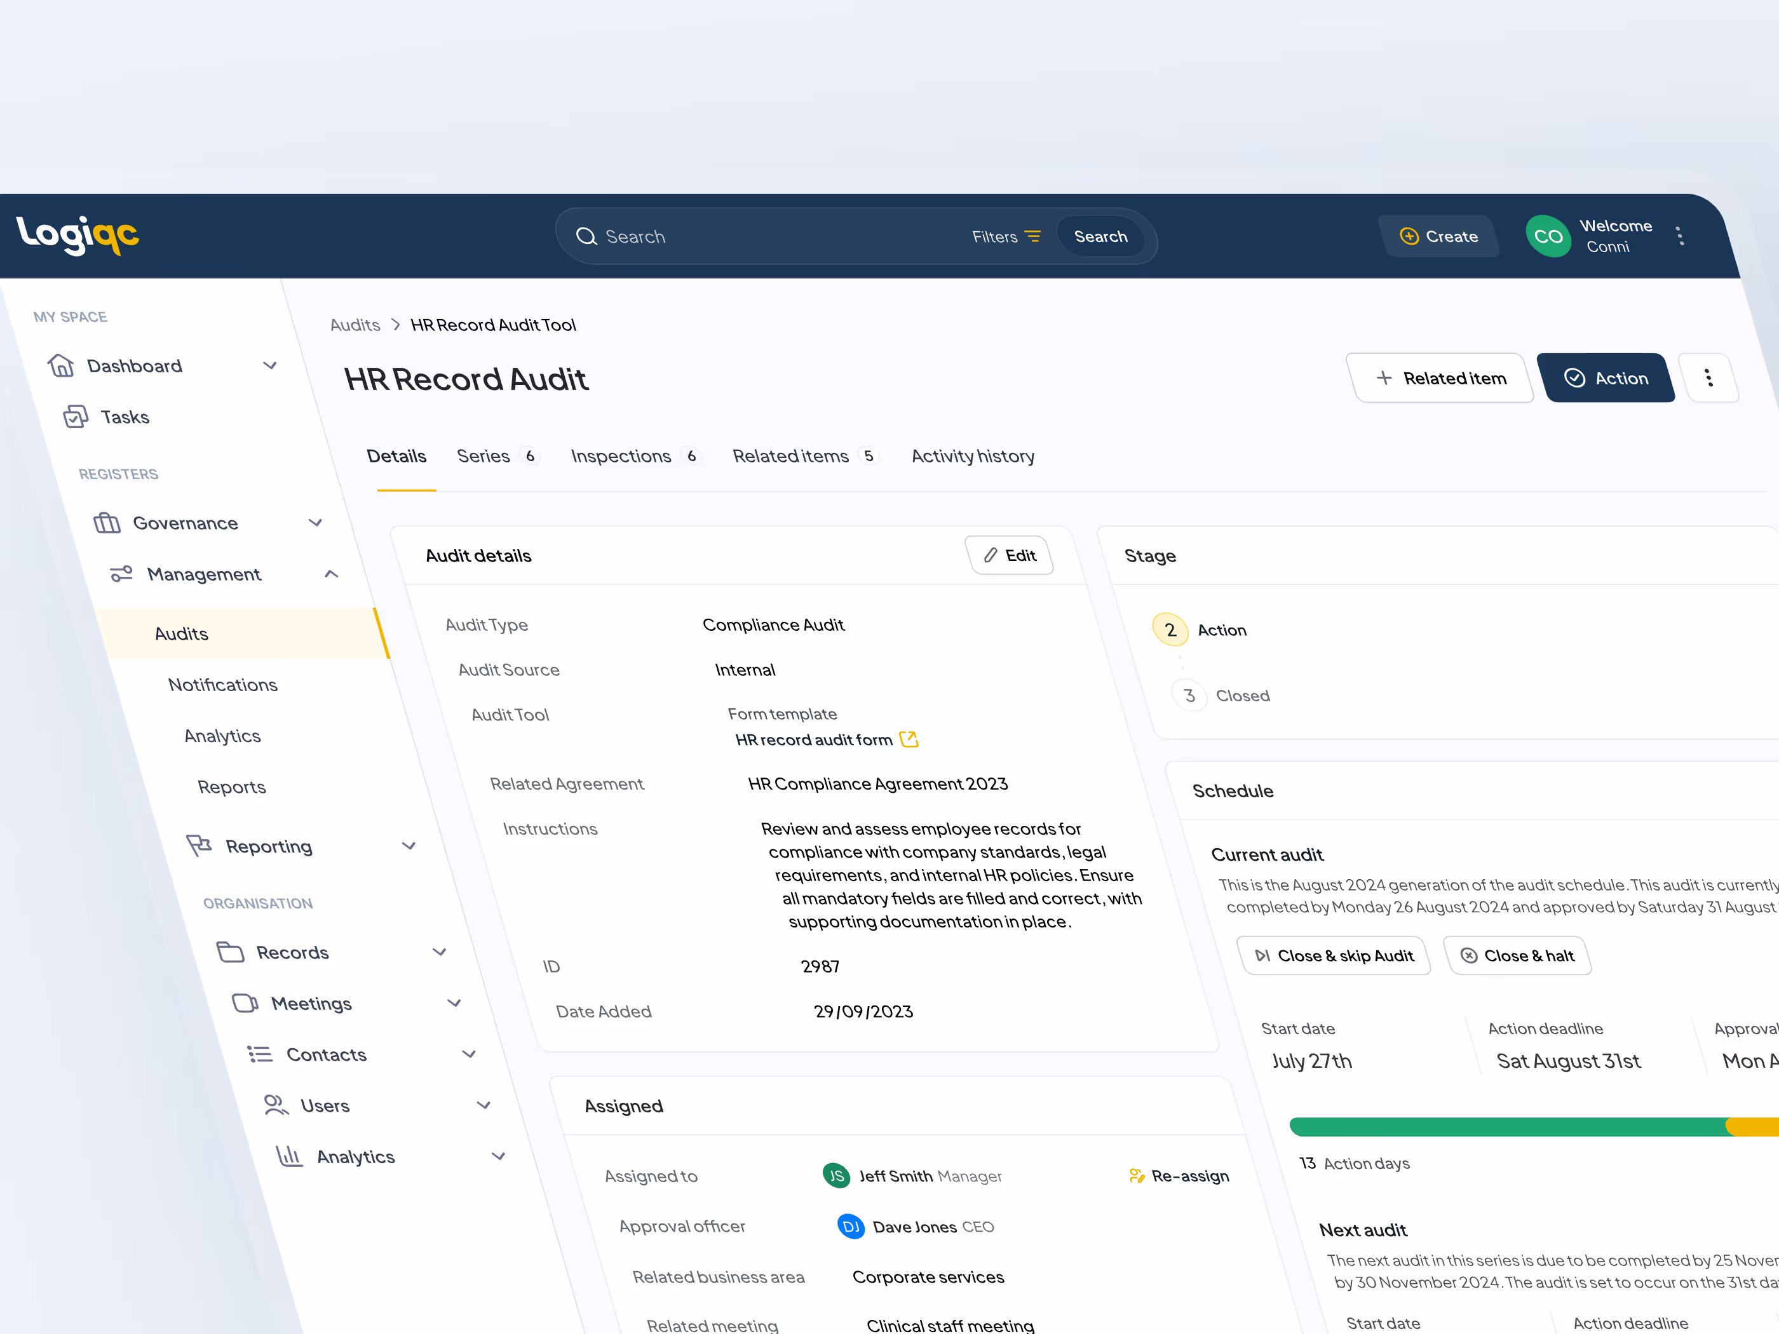
Task: Click the Tasks icon in sidebar
Action: 76,417
